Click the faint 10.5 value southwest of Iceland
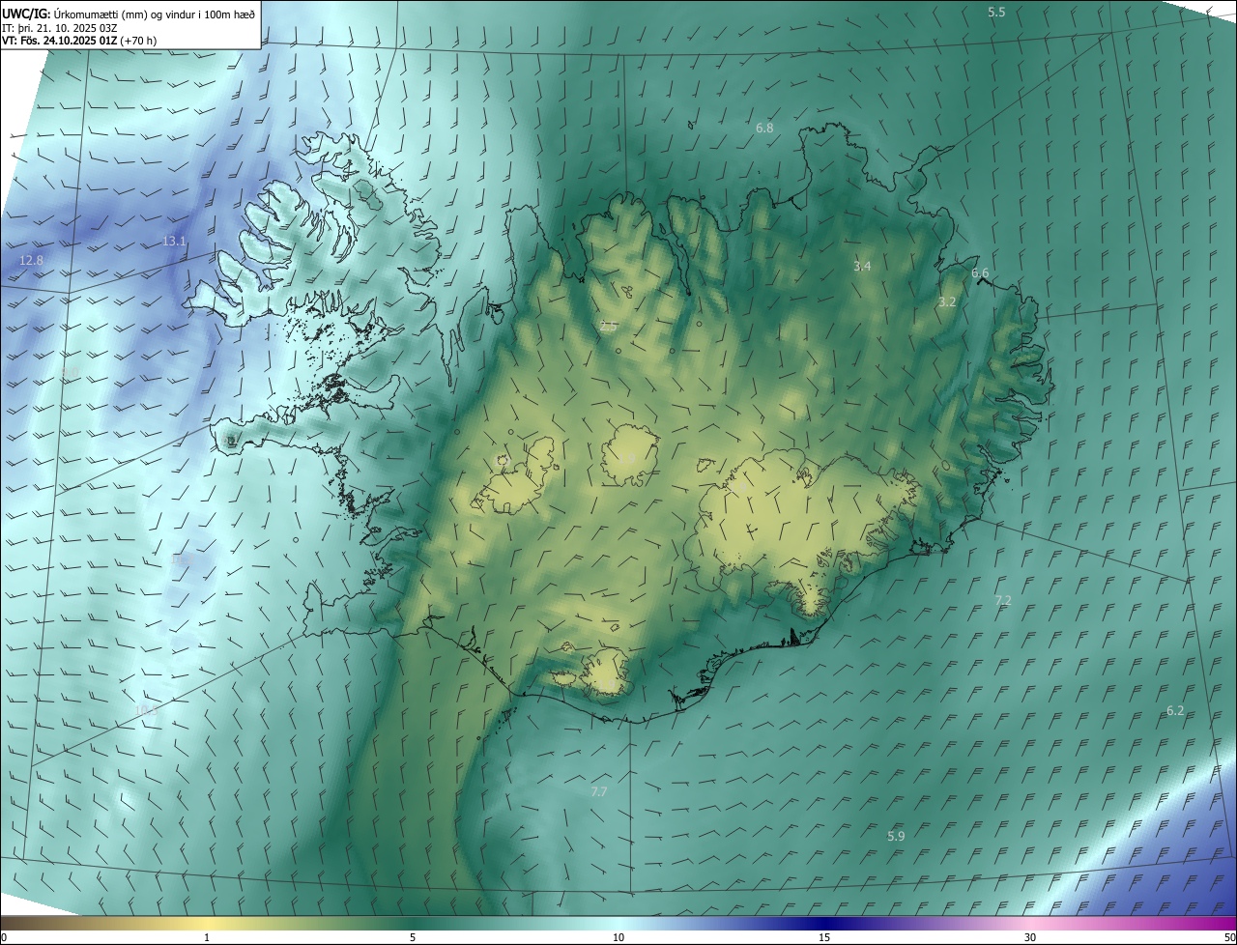Screen dimensions: 1237x945 tap(146, 710)
